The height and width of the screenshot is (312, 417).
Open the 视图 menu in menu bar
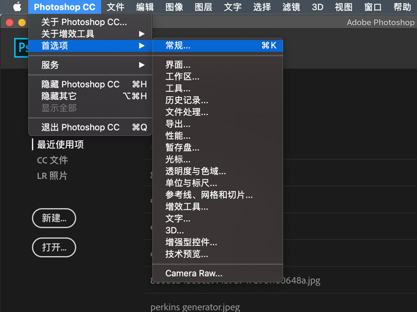coord(344,7)
